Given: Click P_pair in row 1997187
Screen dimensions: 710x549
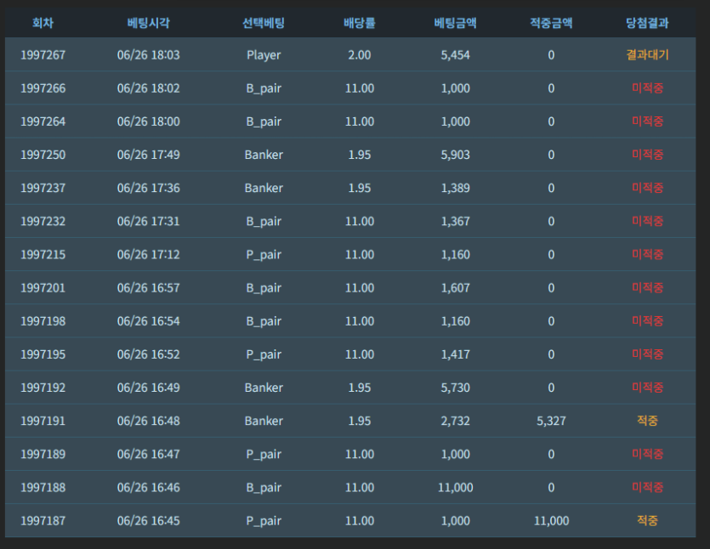Looking at the screenshot, I should [x=264, y=522].
